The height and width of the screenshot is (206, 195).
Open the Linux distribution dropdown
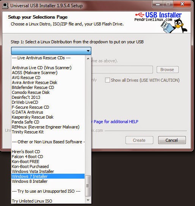click(51, 51)
